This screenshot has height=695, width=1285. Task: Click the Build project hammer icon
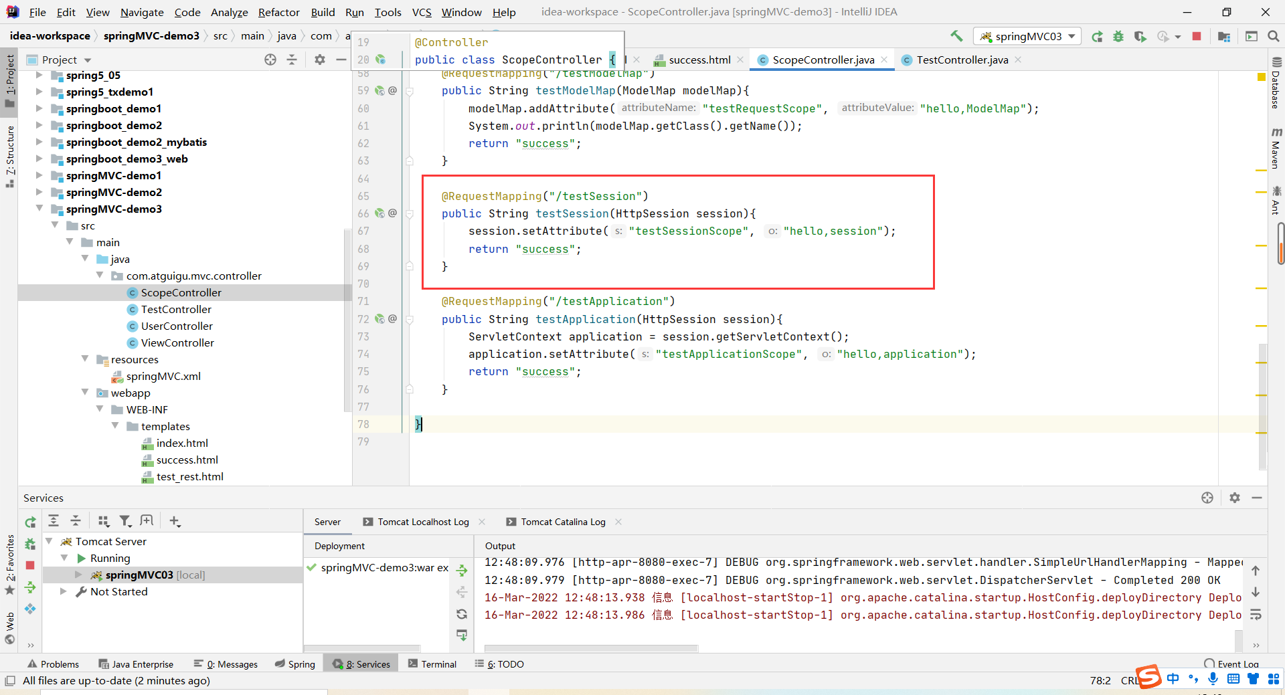(x=956, y=36)
